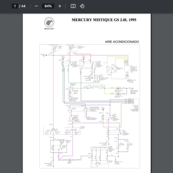
Task: Click the total page count 44
Action: (x=23, y=6)
